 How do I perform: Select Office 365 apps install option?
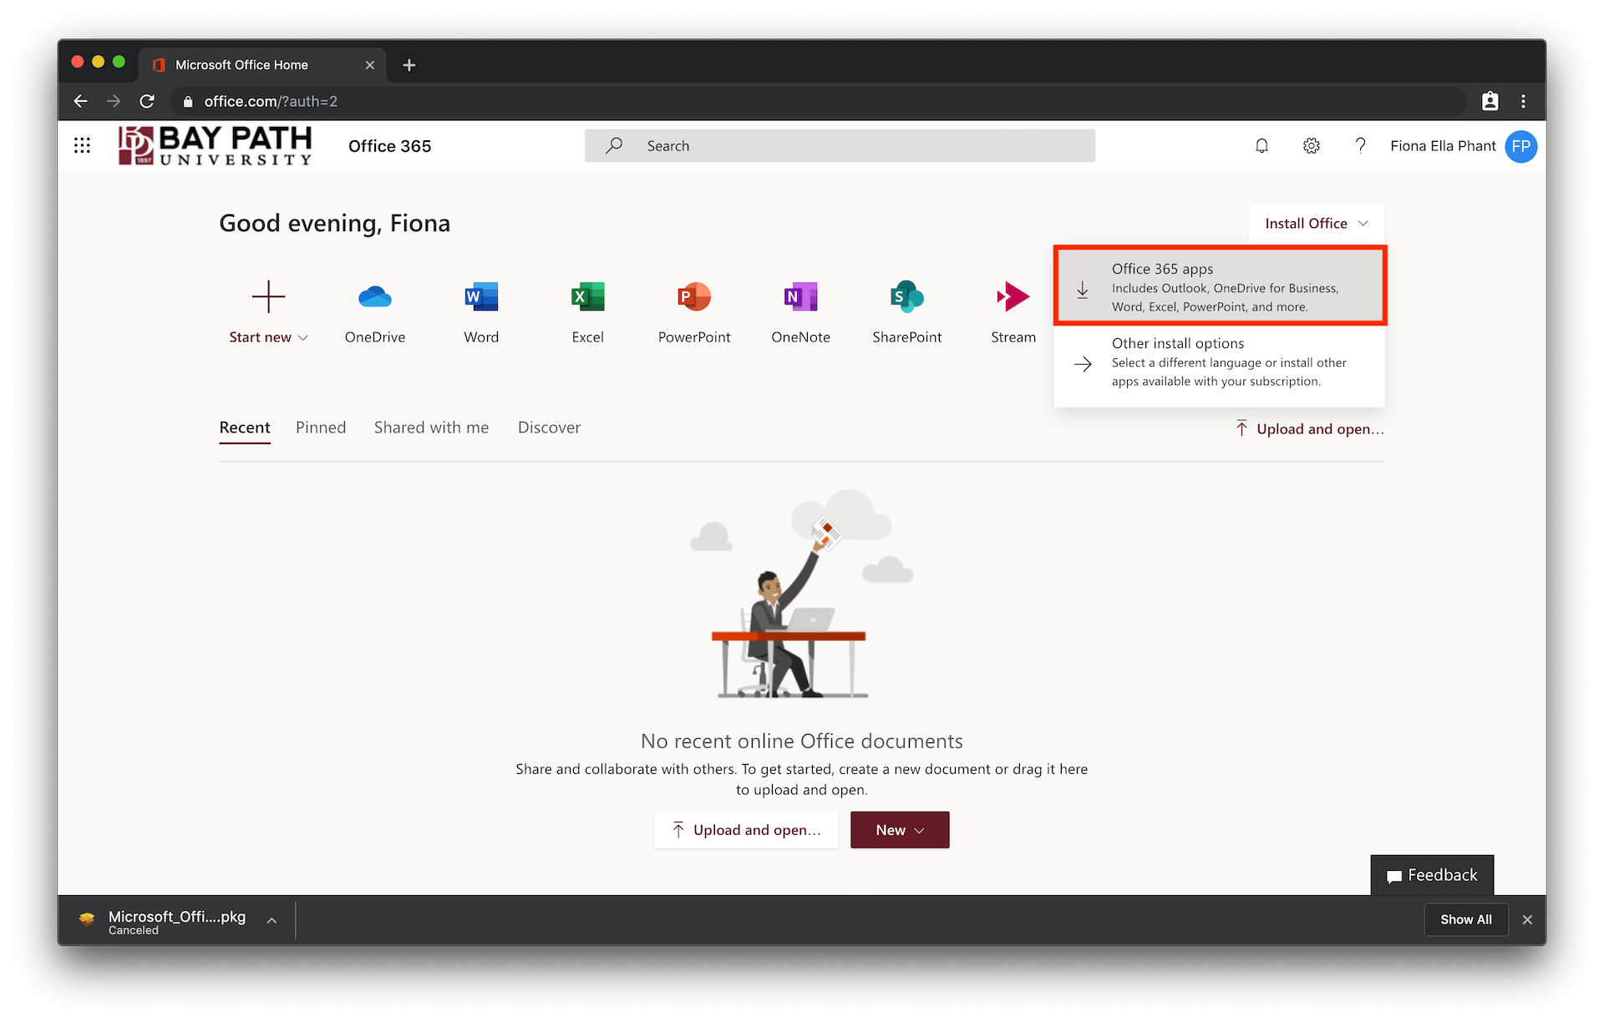point(1220,286)
